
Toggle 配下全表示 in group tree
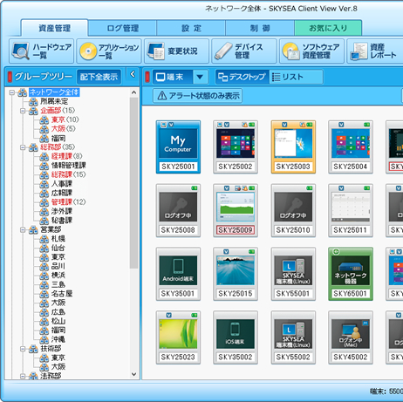point(99,77)
